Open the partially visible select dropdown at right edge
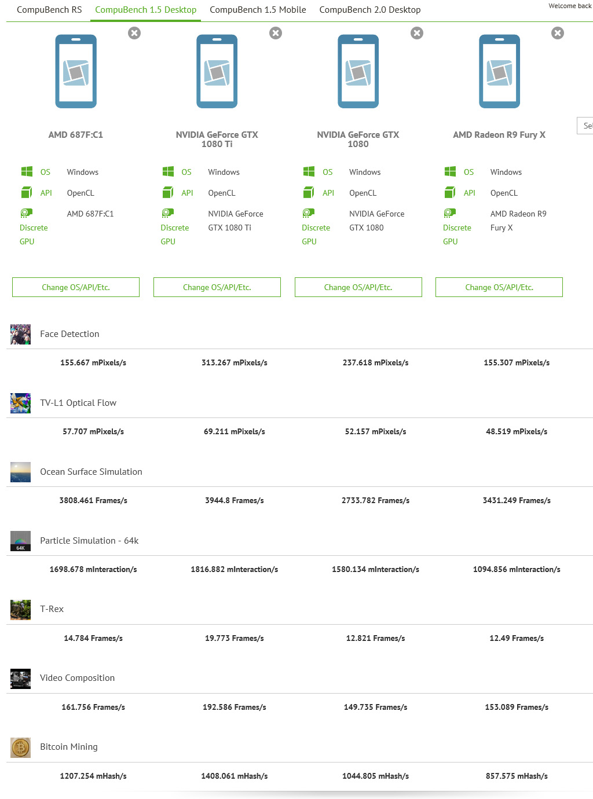This screenshot has width=593, height=799. [585, 126]
